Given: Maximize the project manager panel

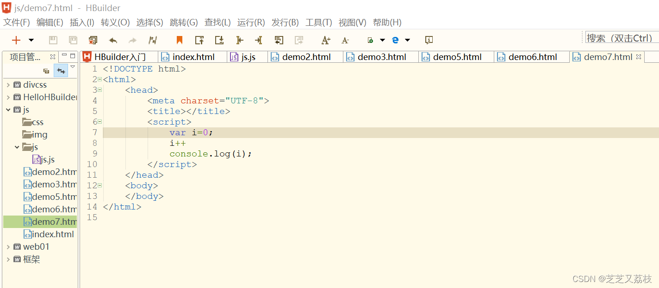Looking at the screenshot, I should 73,55.
